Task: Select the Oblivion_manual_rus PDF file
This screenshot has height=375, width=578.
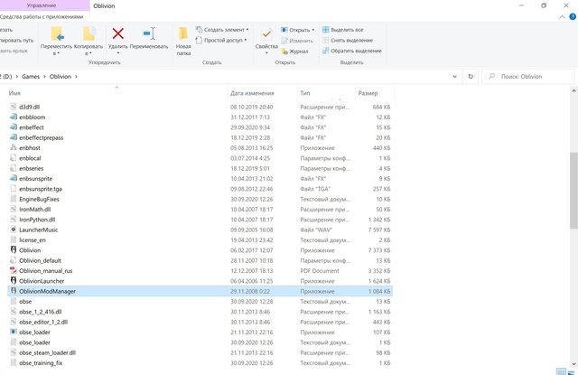Action: 46,270
